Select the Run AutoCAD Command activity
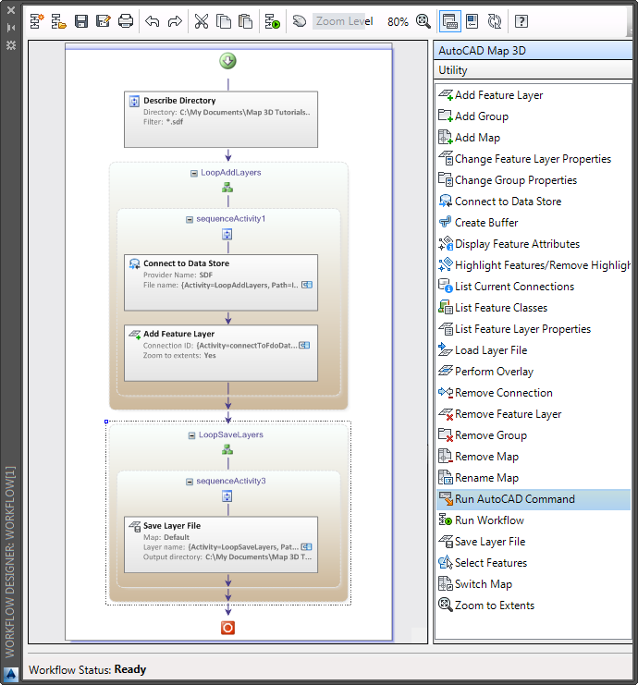The width and height of the screenshot is (638, 685). (x=534, y=499)
